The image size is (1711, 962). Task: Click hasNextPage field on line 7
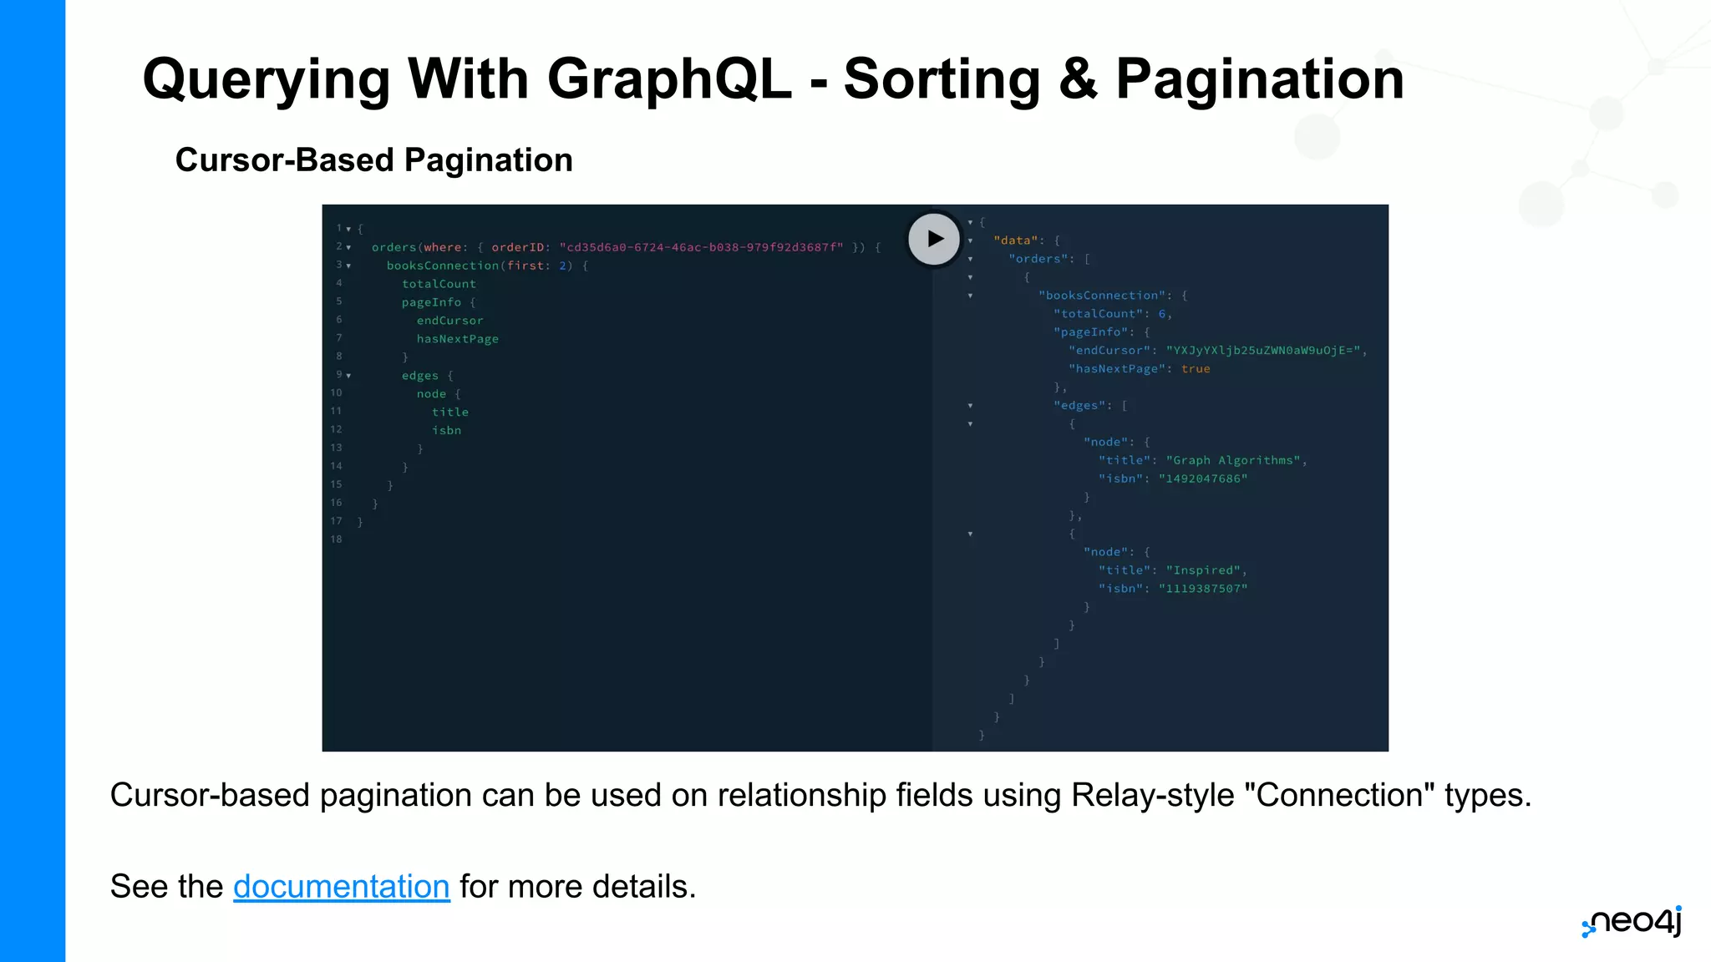(x=457, y=339)
